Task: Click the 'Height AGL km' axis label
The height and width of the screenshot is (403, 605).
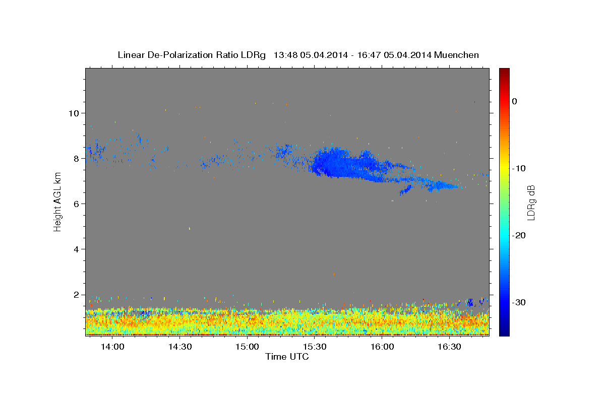Action: 57,202
